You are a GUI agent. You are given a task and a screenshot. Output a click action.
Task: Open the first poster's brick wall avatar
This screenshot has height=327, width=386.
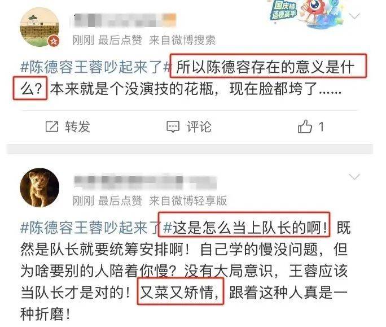click(40, 27)
